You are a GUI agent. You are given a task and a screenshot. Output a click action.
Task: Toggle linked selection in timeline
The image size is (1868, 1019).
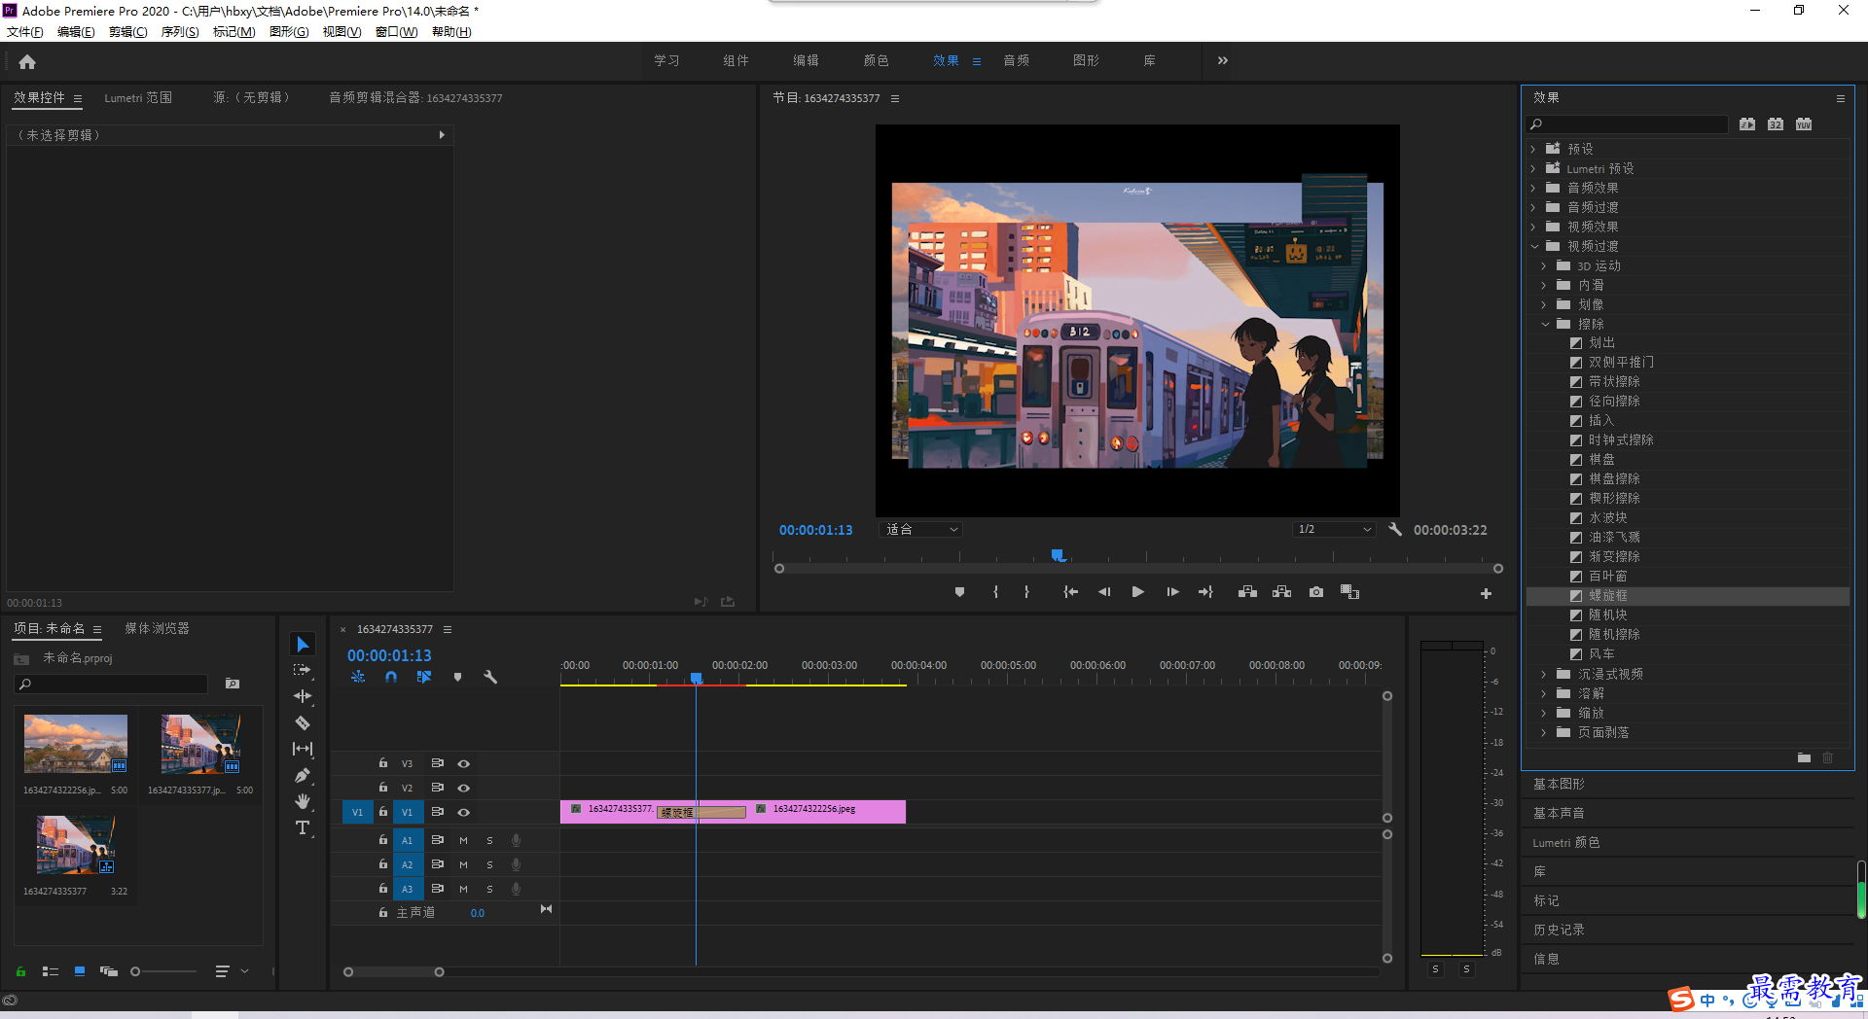coord(424,677)
